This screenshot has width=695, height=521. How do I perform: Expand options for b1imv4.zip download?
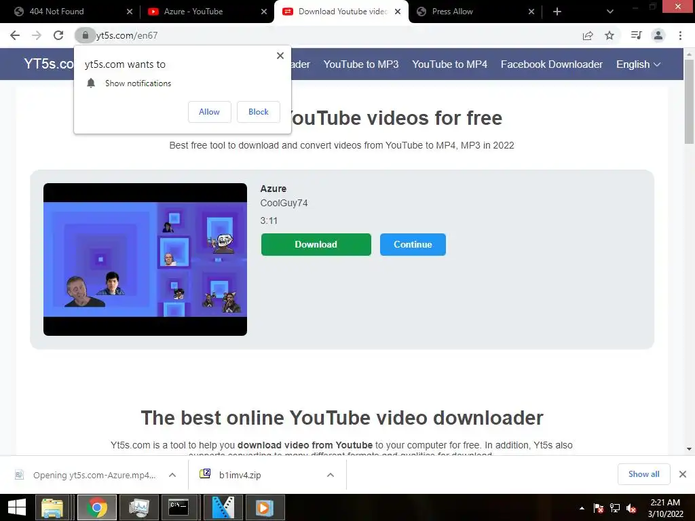pyautogui.click(x=331, y=475)
